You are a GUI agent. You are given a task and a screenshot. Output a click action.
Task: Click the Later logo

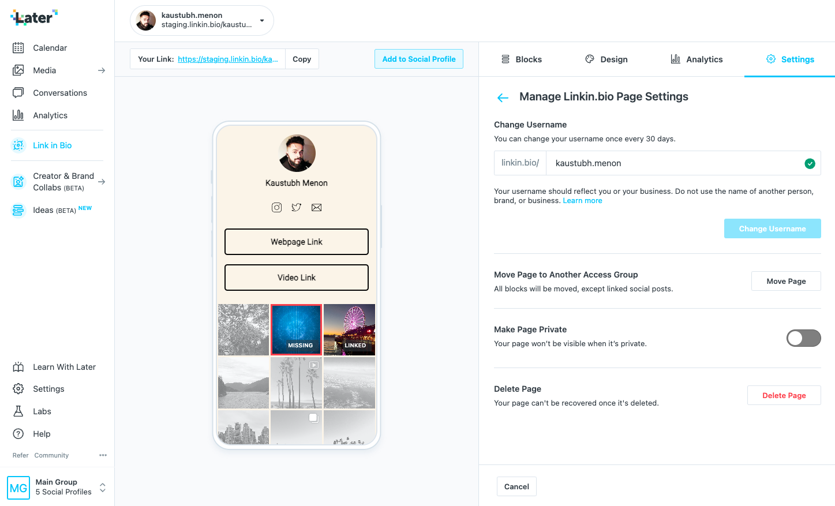pos(34,18)
